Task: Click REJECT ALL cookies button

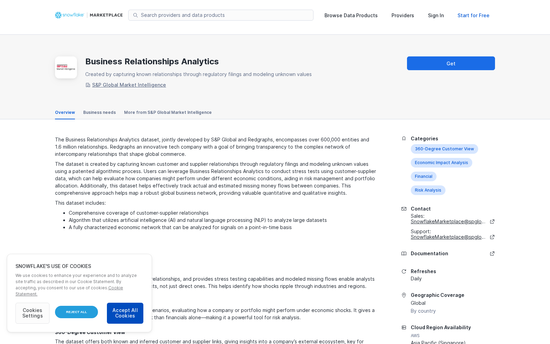Action: (76, 312)
